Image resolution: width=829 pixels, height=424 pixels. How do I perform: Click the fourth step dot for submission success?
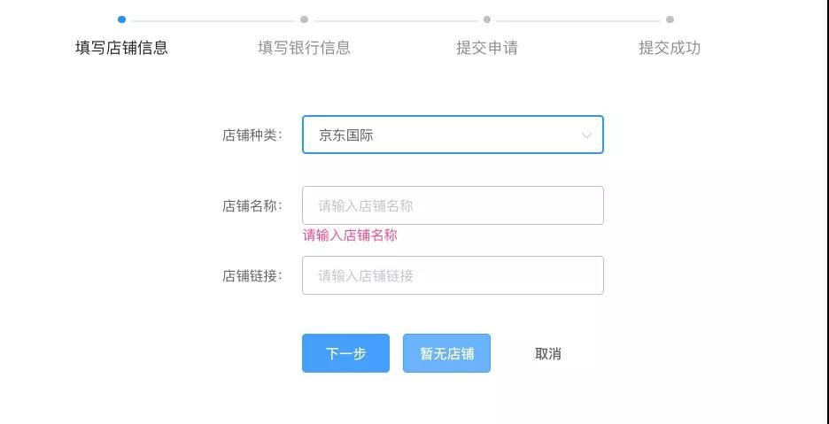670,19
